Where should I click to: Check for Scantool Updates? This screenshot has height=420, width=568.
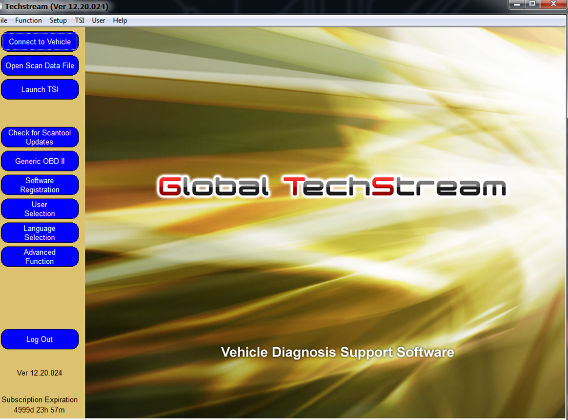(40, 137)
